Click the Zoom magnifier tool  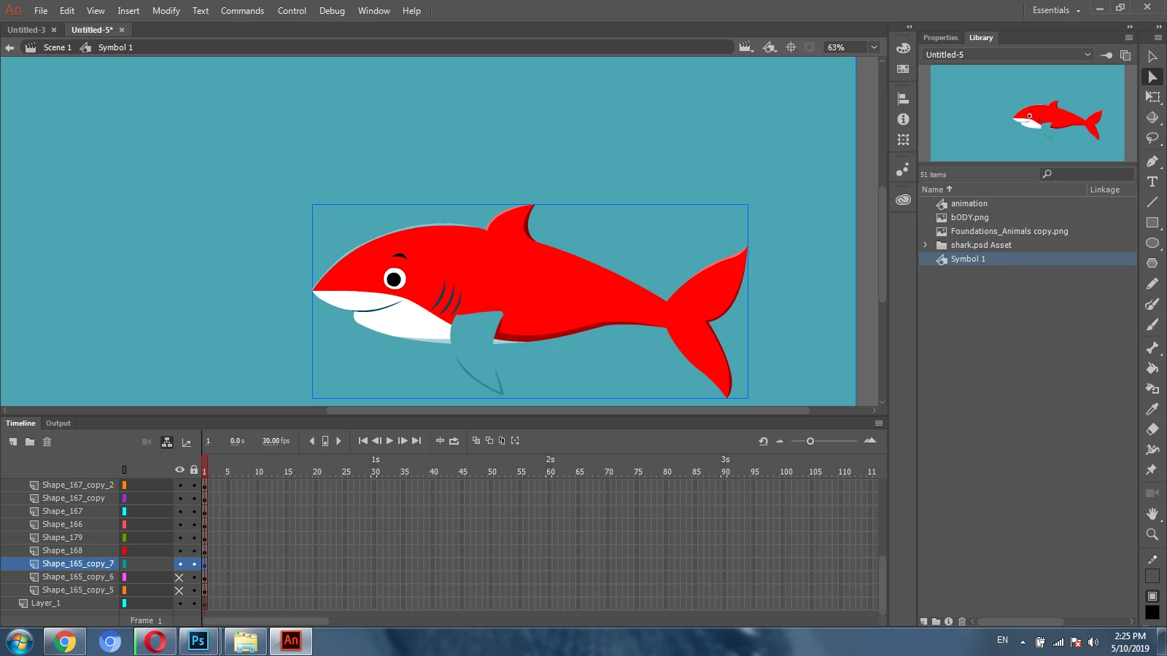pos(1152,534)
